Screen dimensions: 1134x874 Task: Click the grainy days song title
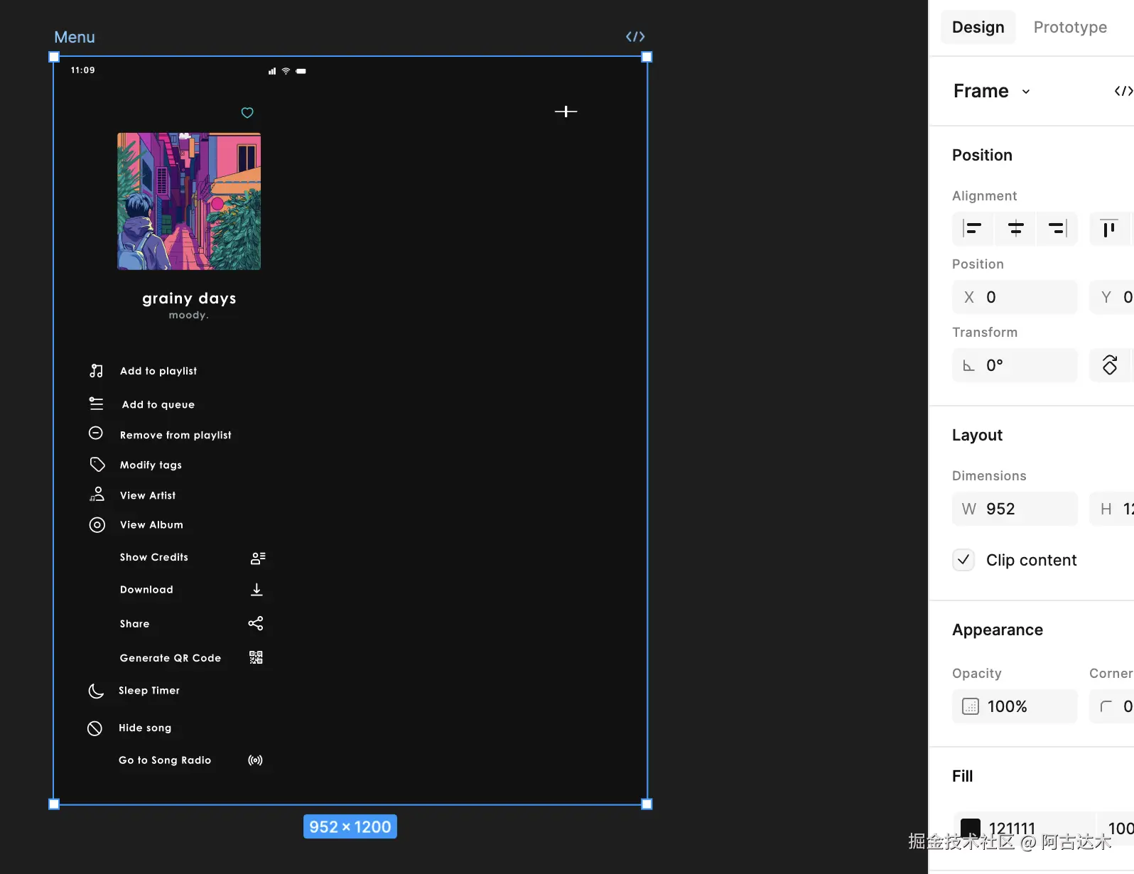[x=189, y=298]
